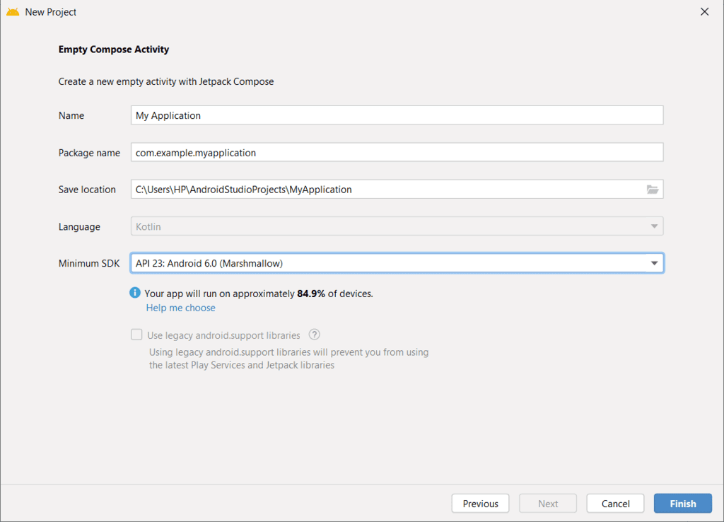This screenshot has width=724, height=522.
Task: Click the blue info icon beside device coverage
Action: click(135, 293)
